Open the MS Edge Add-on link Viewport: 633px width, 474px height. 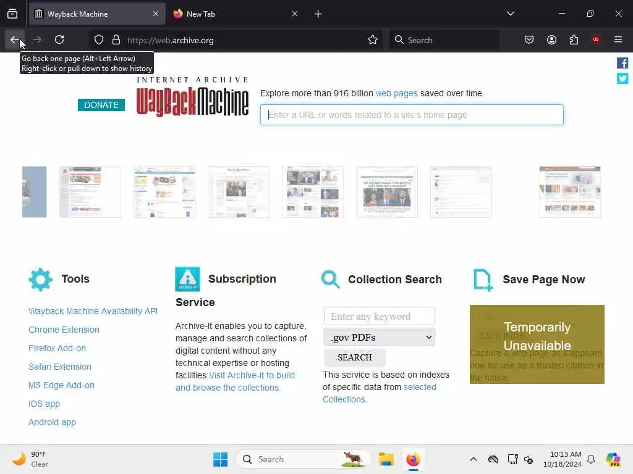(61, 385)
